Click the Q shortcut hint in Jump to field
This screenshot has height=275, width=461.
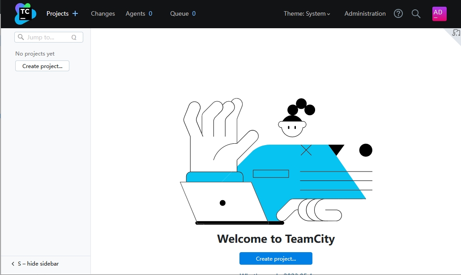coord(74,38)
